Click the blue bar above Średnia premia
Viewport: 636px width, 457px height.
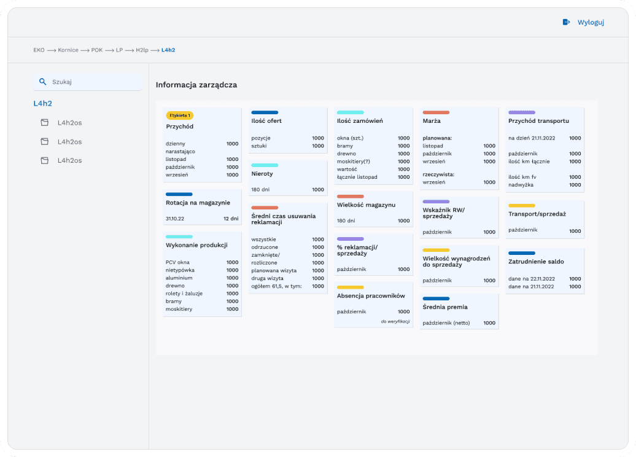pos(436,299)
